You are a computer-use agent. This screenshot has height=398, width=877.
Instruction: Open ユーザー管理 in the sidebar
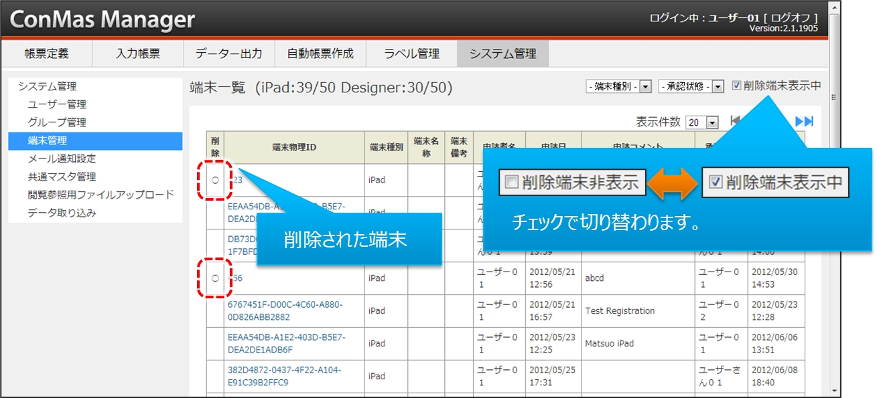click(57, 104)
